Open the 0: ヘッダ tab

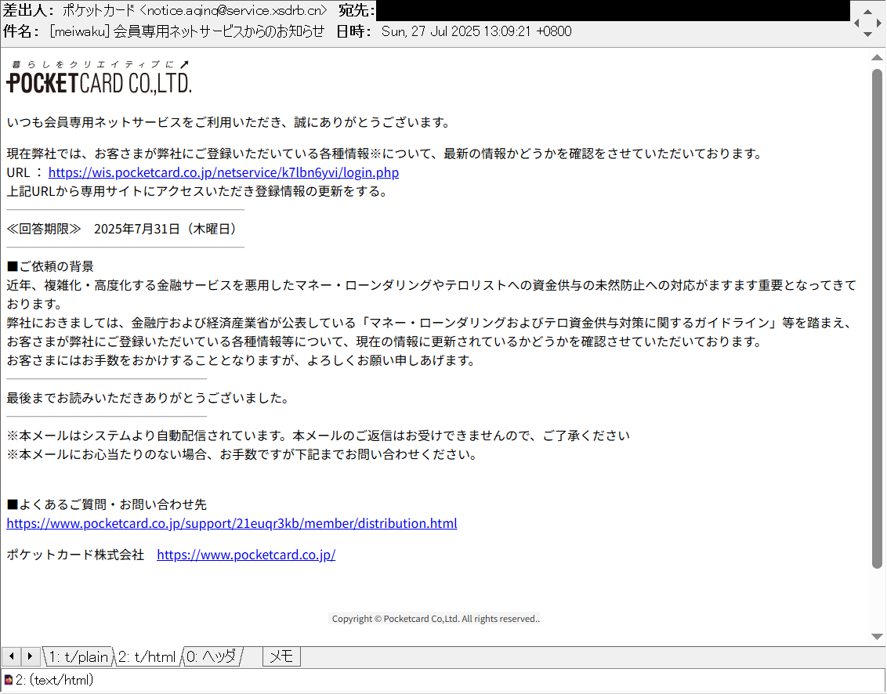212,656
